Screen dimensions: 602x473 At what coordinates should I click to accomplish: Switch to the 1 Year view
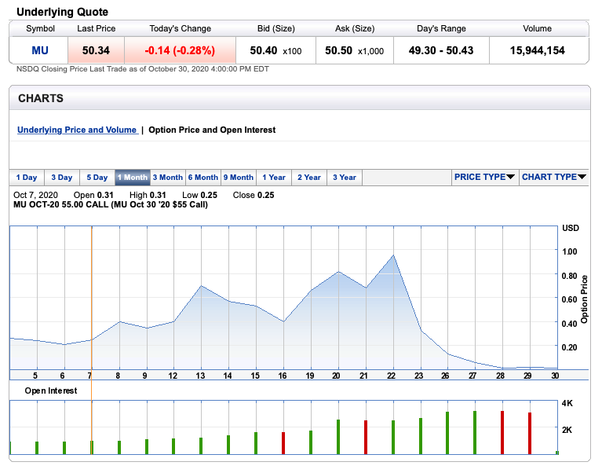[x=274, y=178]
